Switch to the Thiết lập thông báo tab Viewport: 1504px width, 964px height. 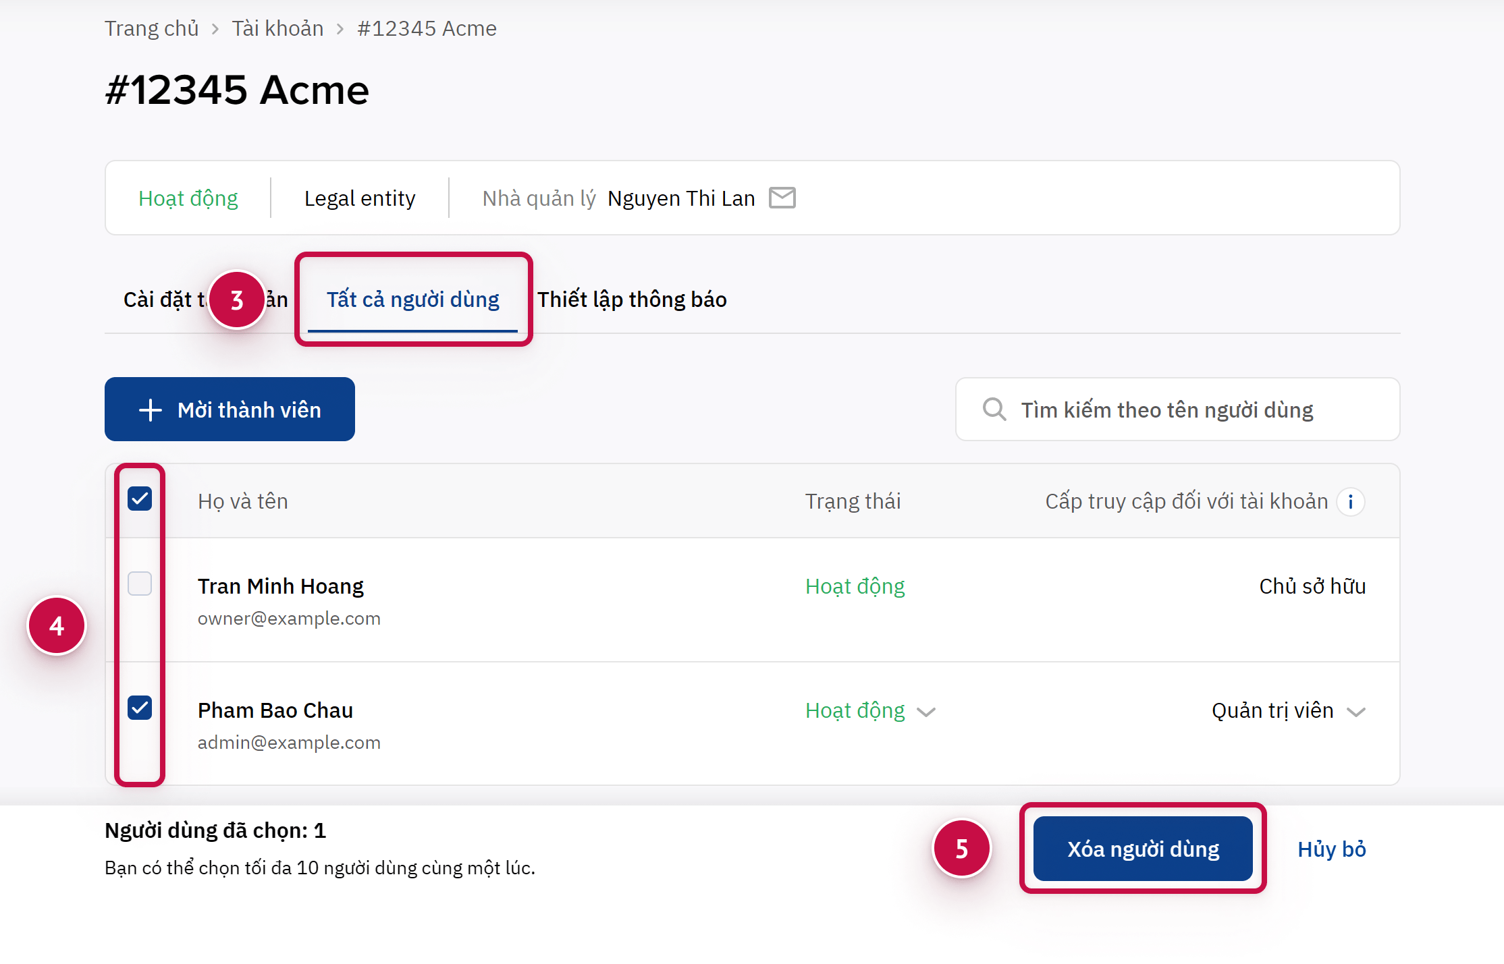[x=632, y=299]
